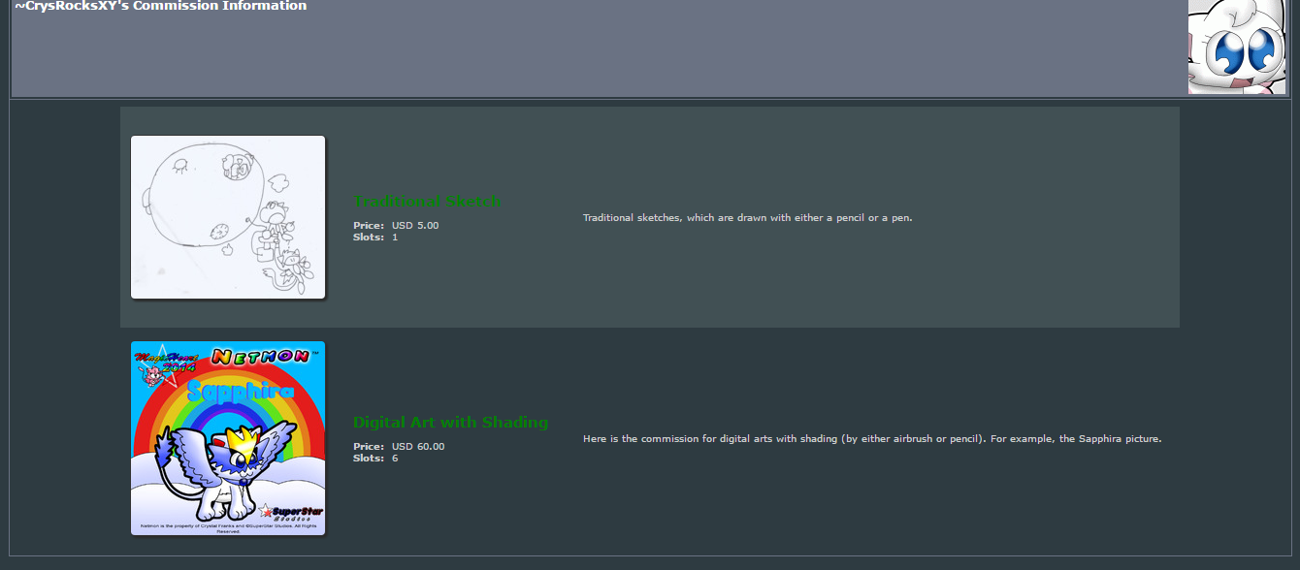The width and height of the screenshot is (1300, 570).
Task: Click the Netmon logo in thumbnail
Action: coord(260,357)
